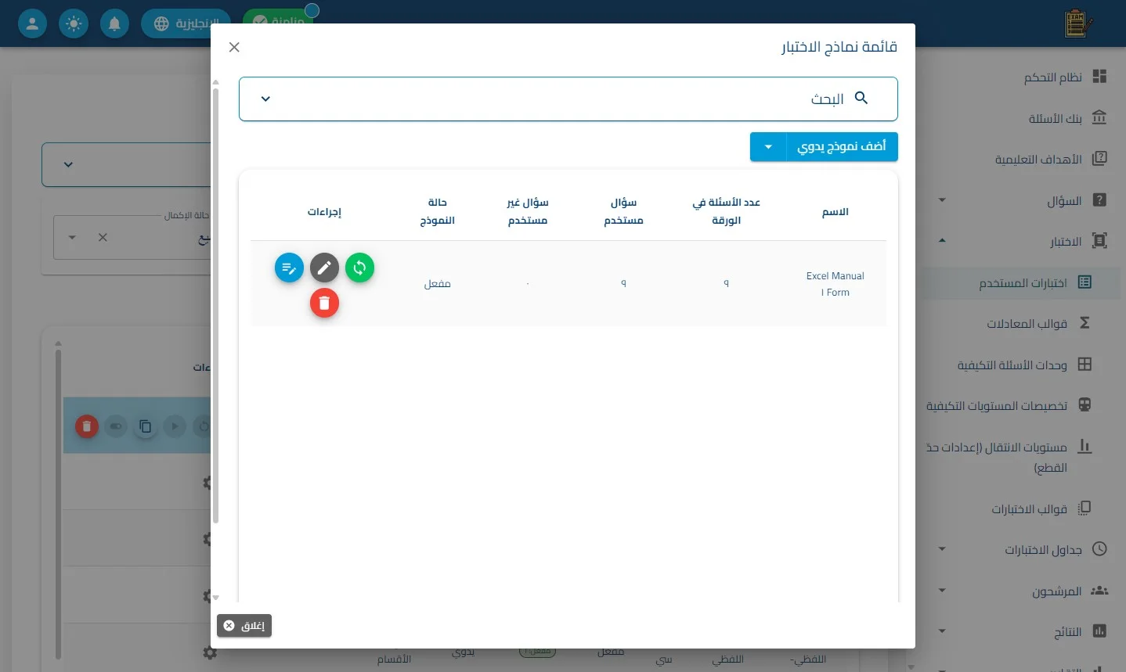
Task: Open notifications with the bell icon
Action: (x=114, y=23)
